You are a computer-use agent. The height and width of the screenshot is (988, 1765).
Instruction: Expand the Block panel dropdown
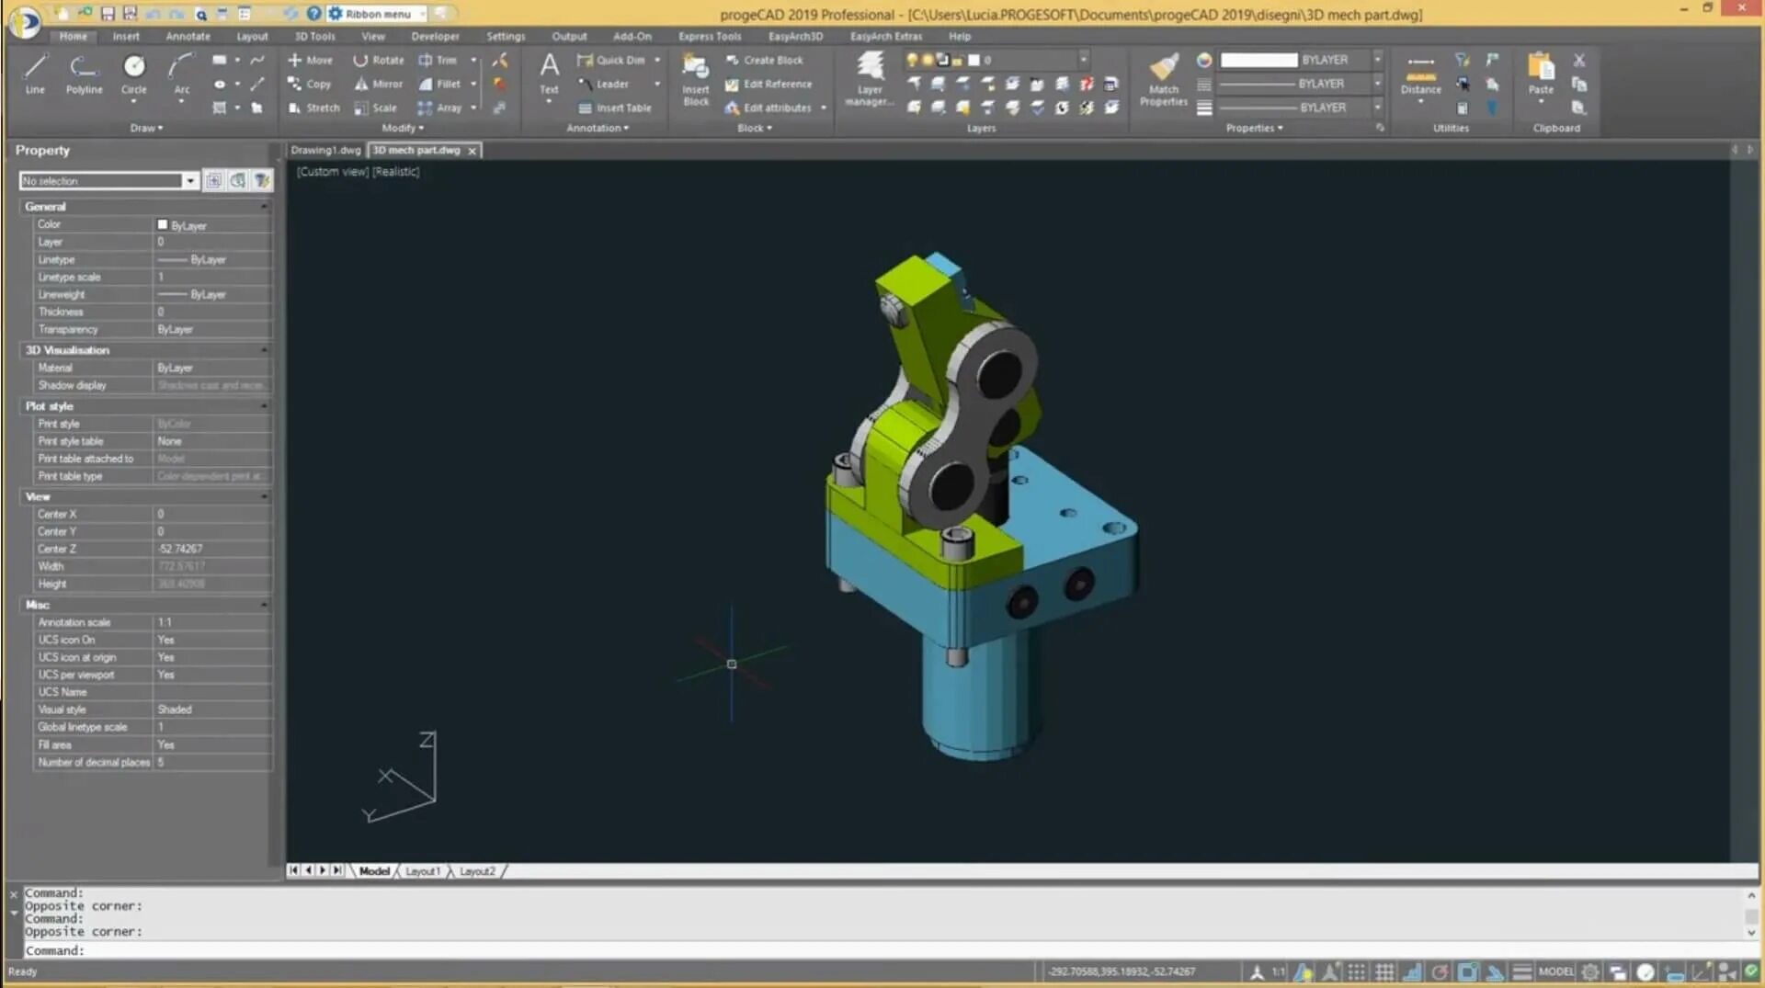pos(755,128)
